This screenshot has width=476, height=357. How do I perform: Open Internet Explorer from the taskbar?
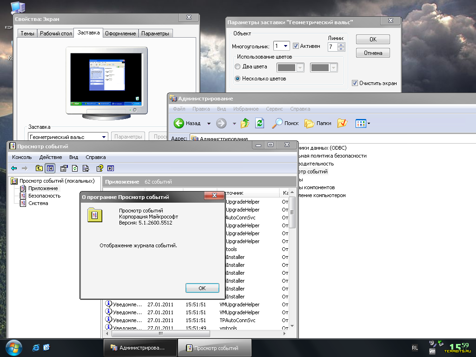pyautogui.click(x=36, y=347)
